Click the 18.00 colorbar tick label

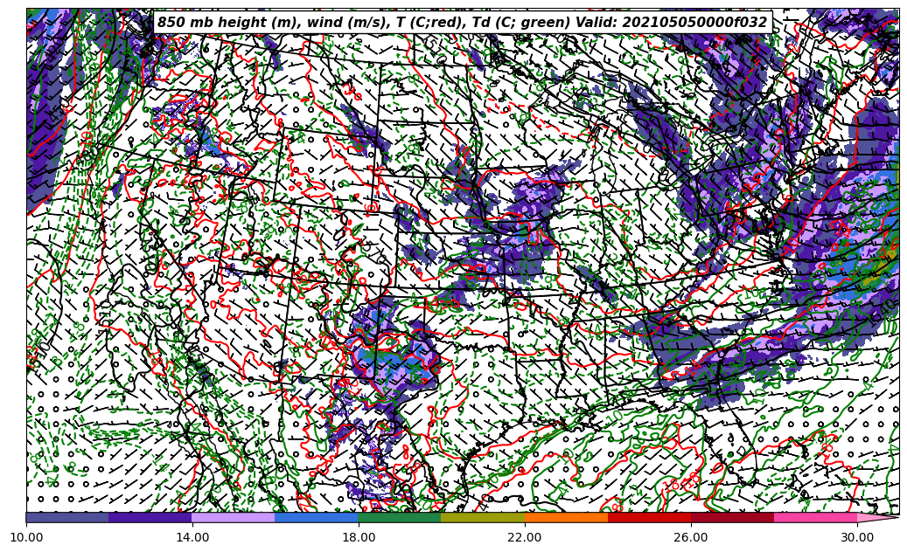pyautogui.click(x=359, y=538)
